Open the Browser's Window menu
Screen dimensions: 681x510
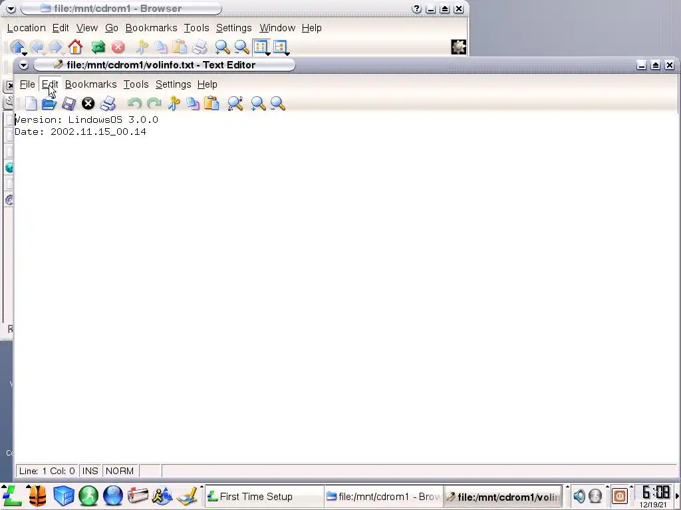[277, 28]
